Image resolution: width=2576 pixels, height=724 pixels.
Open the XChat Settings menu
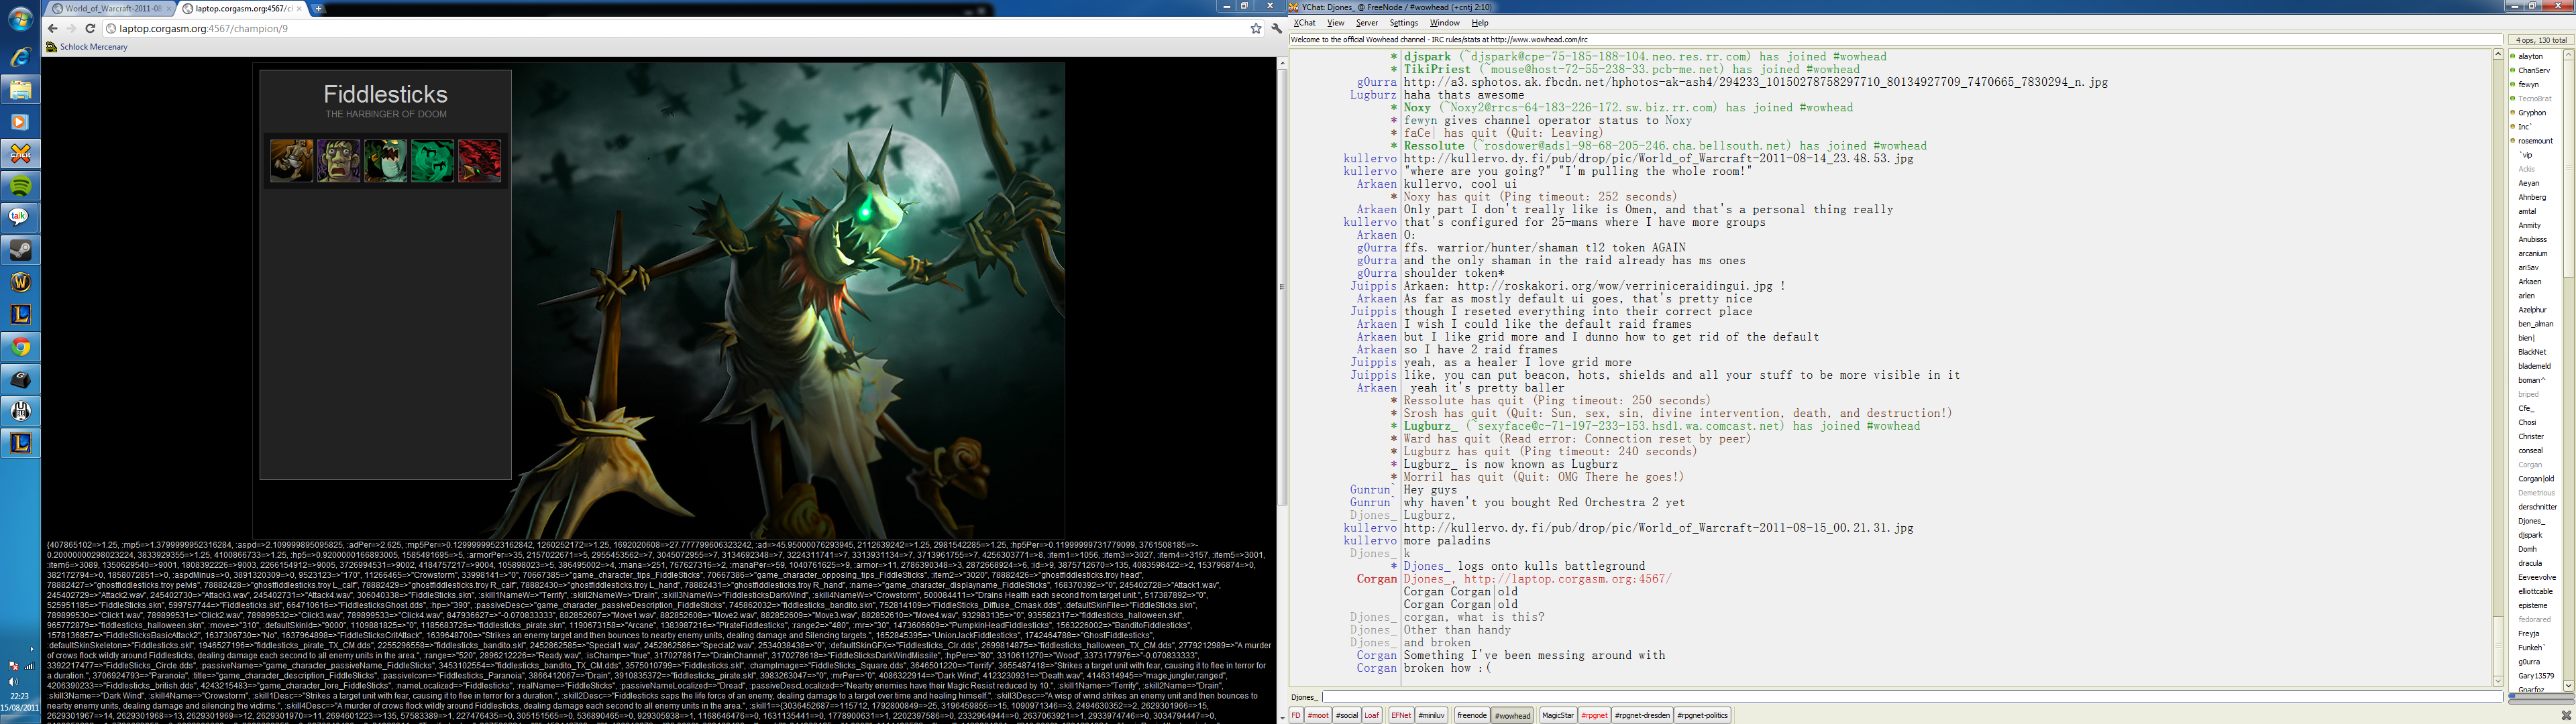pyautogui.click(x=1403, y=23)
